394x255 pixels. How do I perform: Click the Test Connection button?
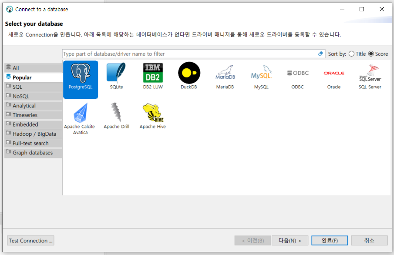click(30, 241)
